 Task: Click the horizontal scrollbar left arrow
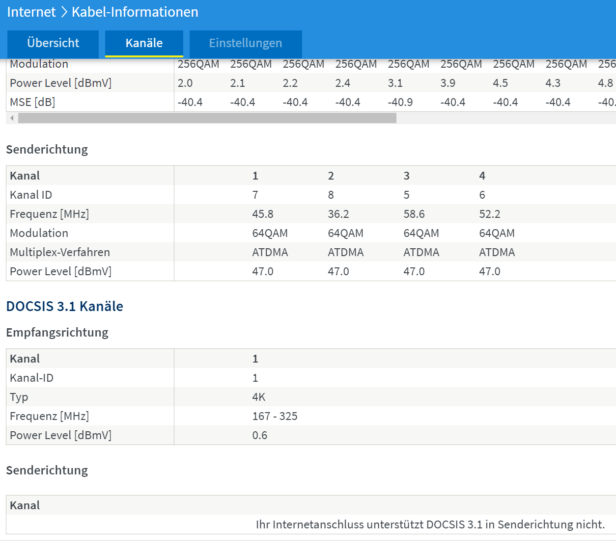12,118
